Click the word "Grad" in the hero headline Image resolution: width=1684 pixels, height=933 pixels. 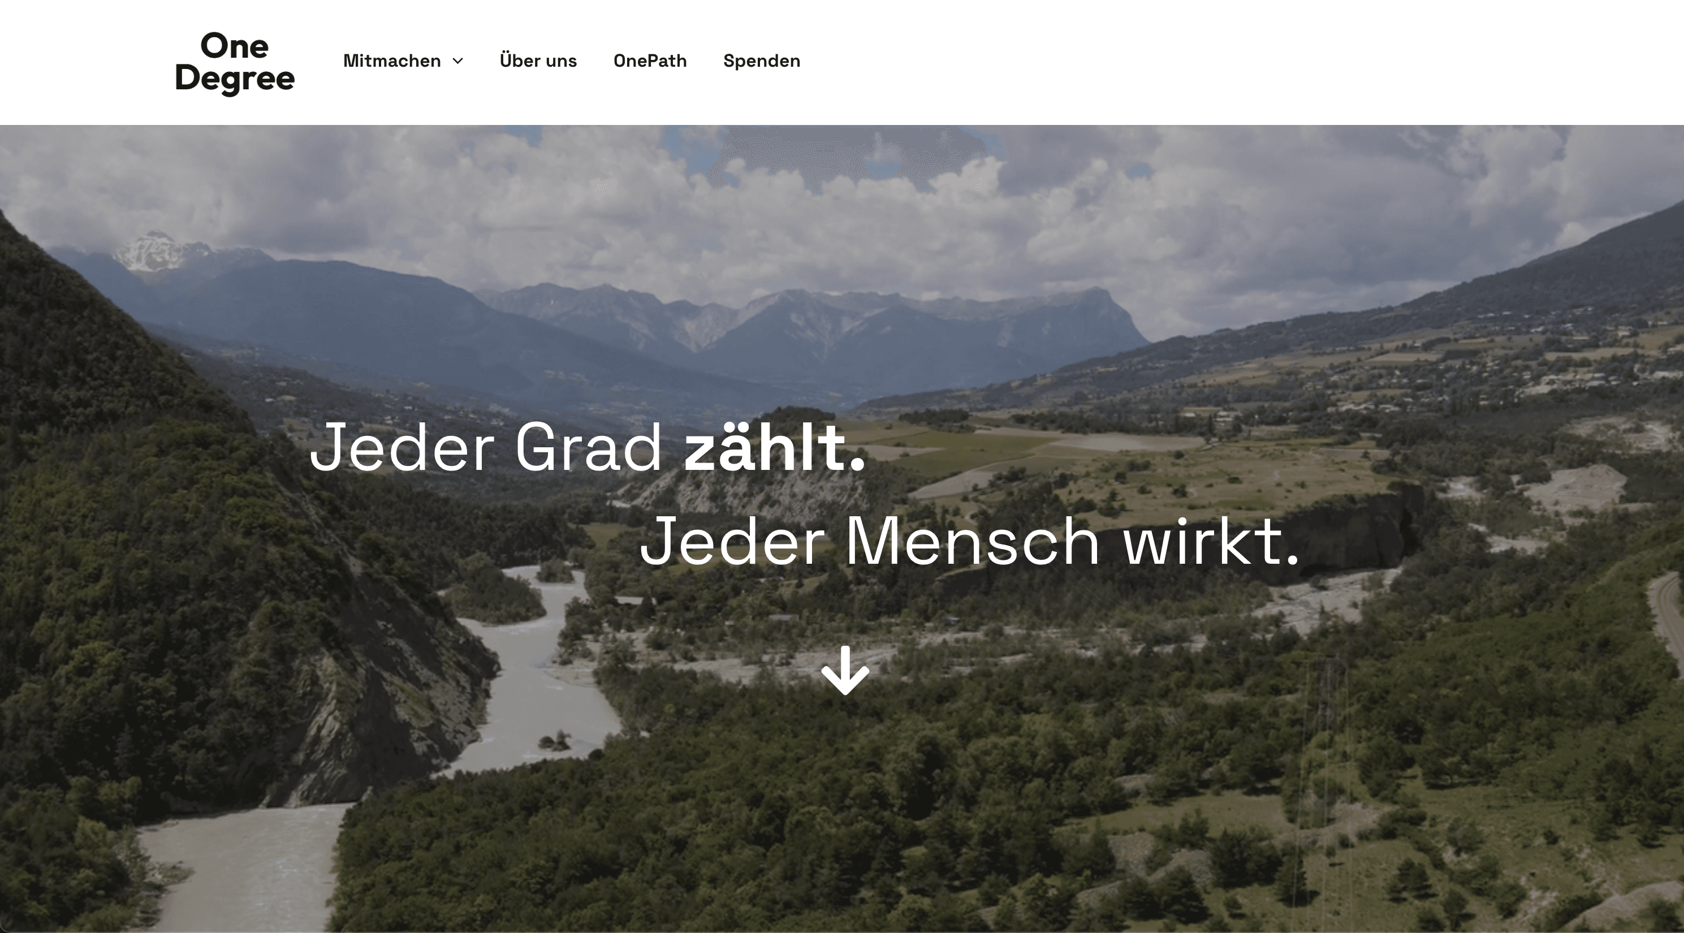589,447
